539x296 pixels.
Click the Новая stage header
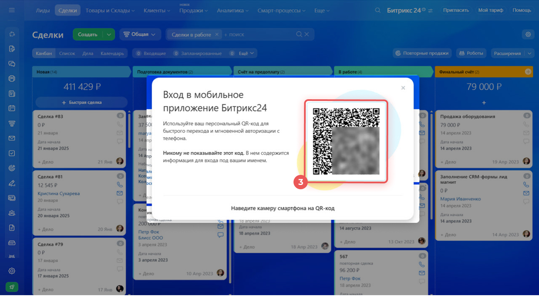point(82,72)
